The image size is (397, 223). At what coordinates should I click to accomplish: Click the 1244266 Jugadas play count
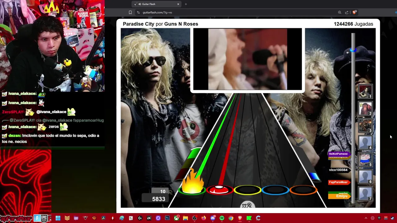pos(353,24)
